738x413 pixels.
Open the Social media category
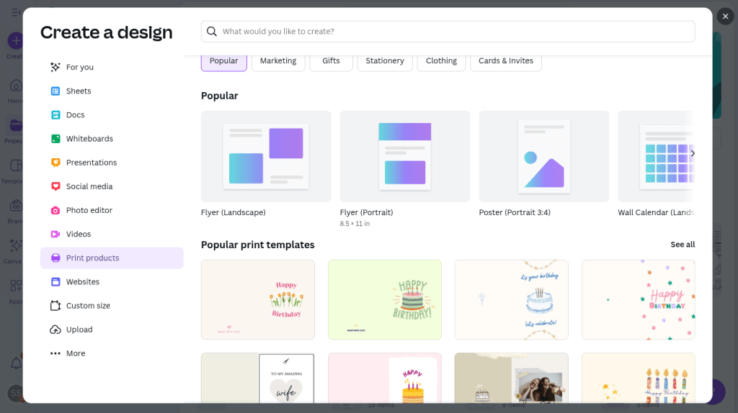tap(112, 186)
